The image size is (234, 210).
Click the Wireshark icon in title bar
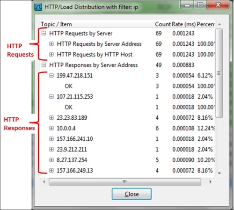click(x=38, y=7)
